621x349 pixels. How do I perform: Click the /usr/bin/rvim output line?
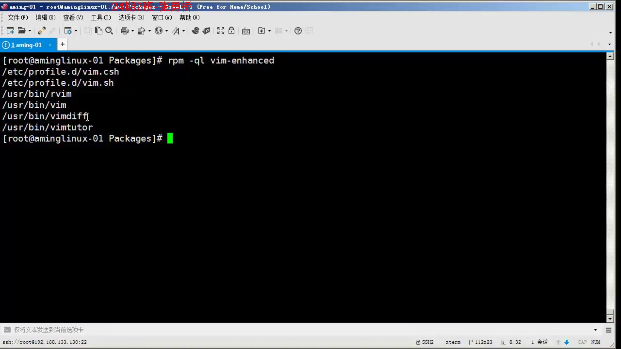[37, 94]
